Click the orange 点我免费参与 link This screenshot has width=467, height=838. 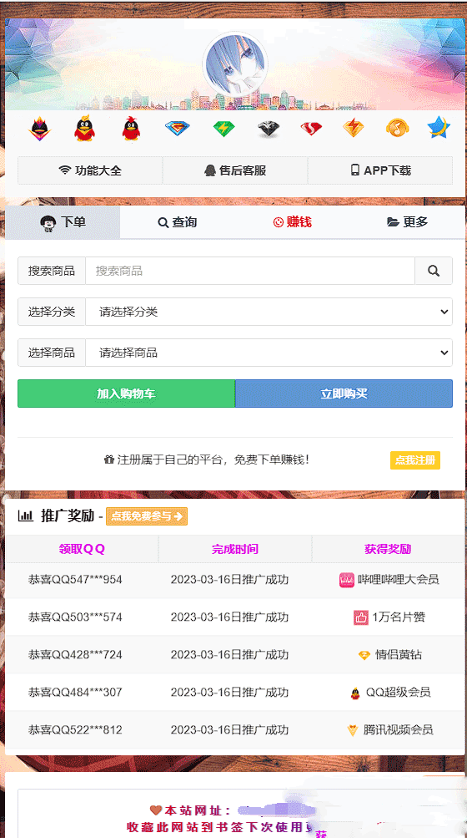tap(147, 516)
